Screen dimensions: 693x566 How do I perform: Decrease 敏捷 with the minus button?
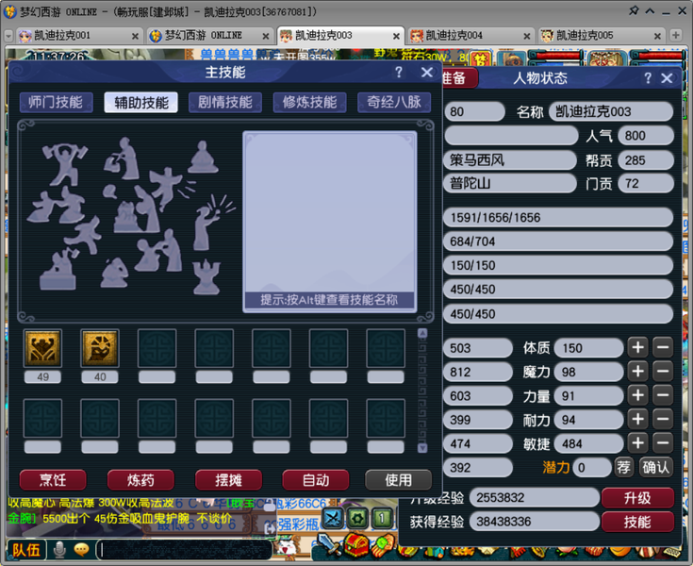[663, 443]
